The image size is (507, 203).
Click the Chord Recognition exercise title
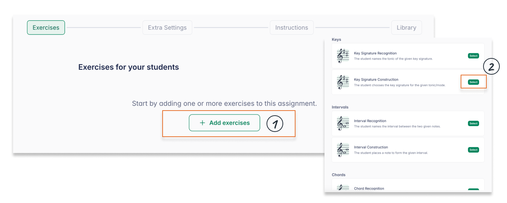(x=369, y=188)
